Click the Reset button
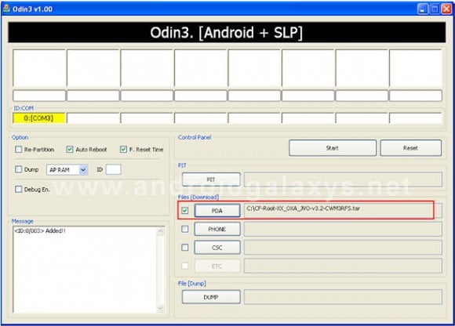455x326 pixels. pos(411,148)
